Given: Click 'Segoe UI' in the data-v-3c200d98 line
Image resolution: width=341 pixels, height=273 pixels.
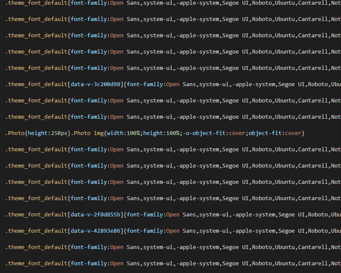Looking at the screenshot, I should click(x=292, y=84).
